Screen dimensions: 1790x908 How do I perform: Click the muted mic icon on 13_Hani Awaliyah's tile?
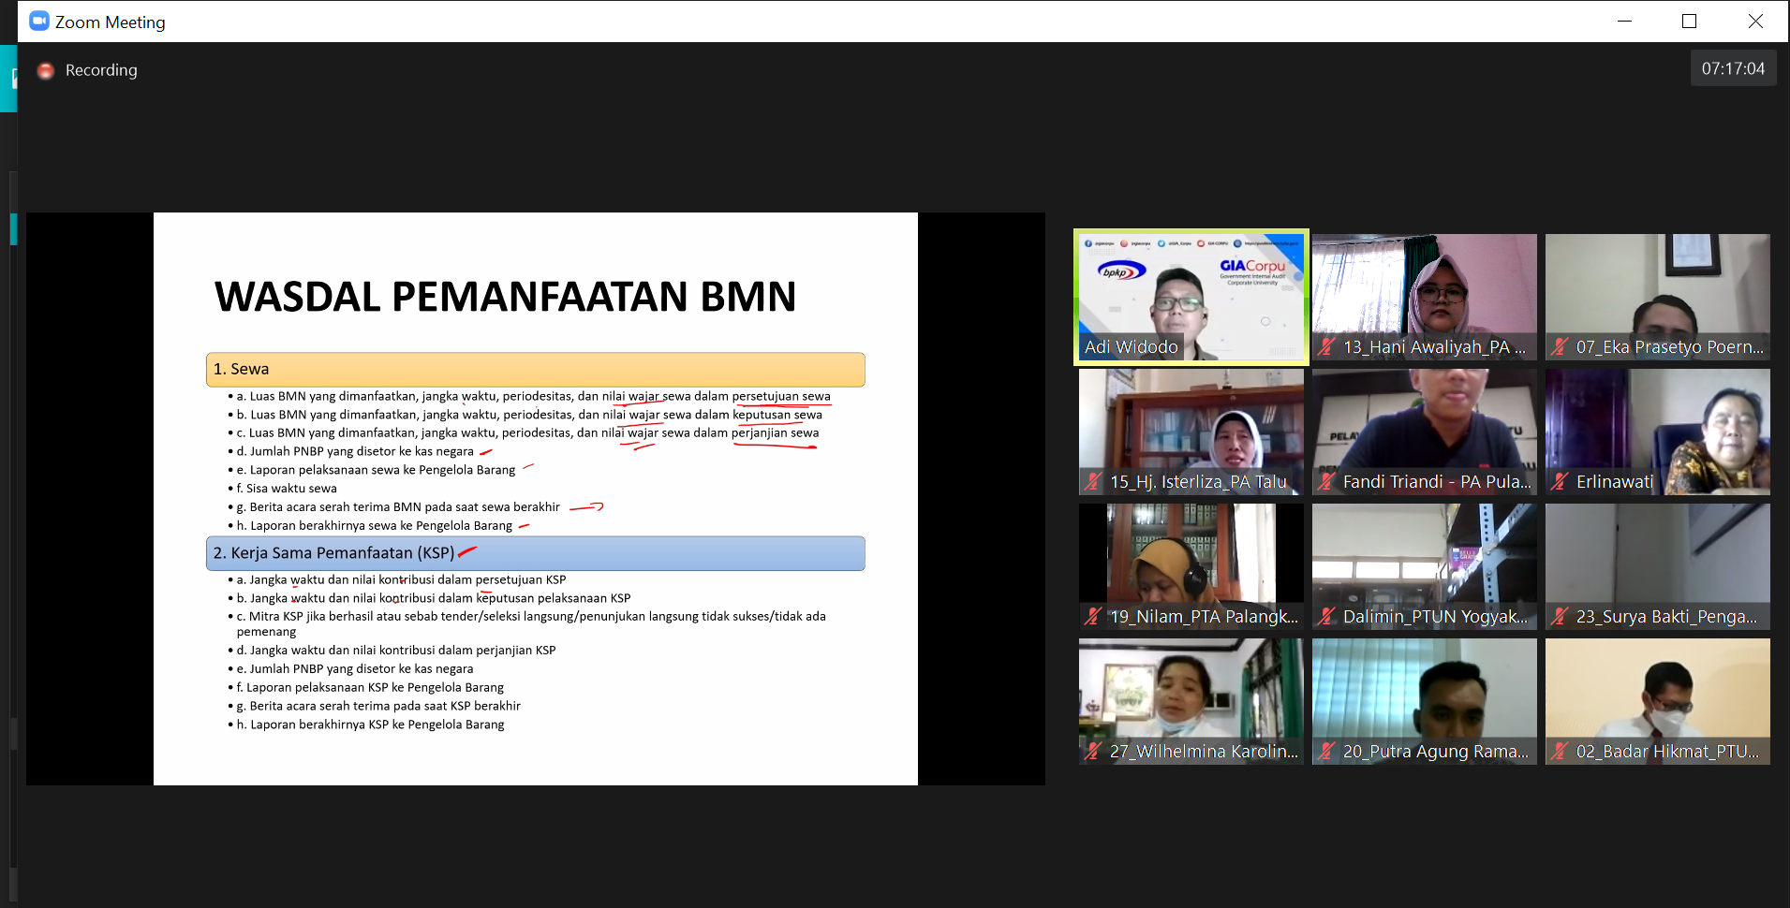tap(1324, 346)
